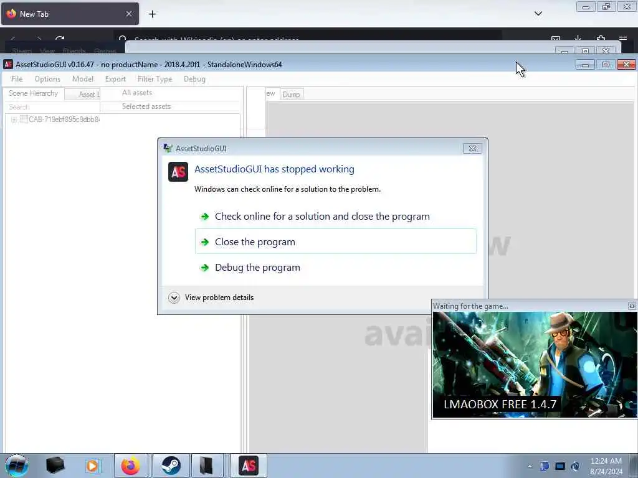638x478 pixels.
Task: Open the Filter Type menu
Action: pyautogui.click(x=155, y=79)
